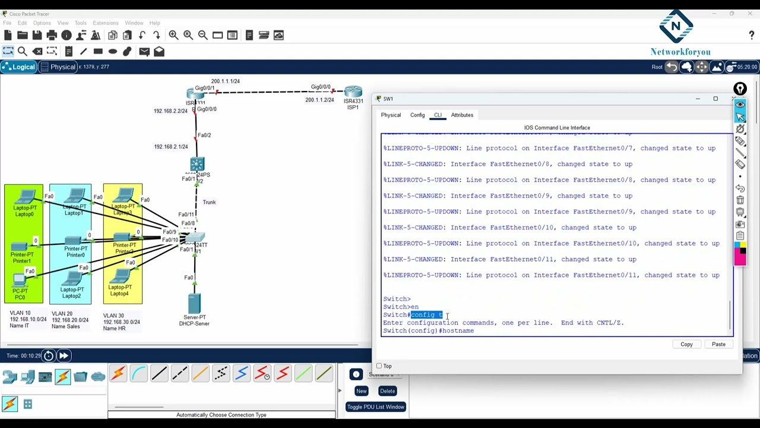Pick the magenta color swatch in the palette

740,257
